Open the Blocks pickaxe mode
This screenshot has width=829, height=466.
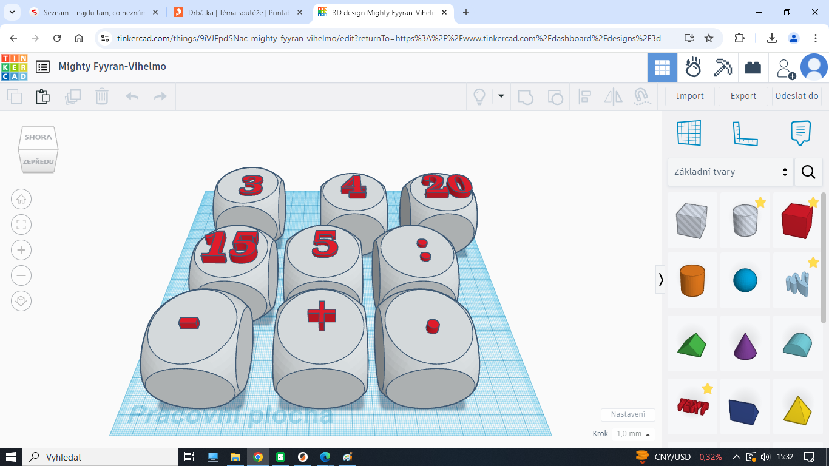pos(723,67)
